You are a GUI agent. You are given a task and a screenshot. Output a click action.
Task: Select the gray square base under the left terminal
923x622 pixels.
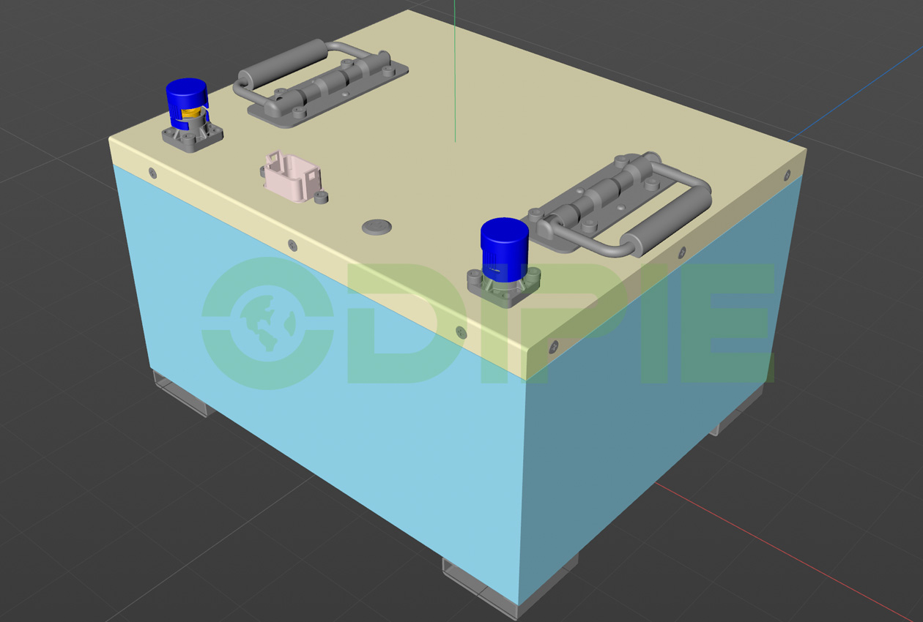(192, 139)
